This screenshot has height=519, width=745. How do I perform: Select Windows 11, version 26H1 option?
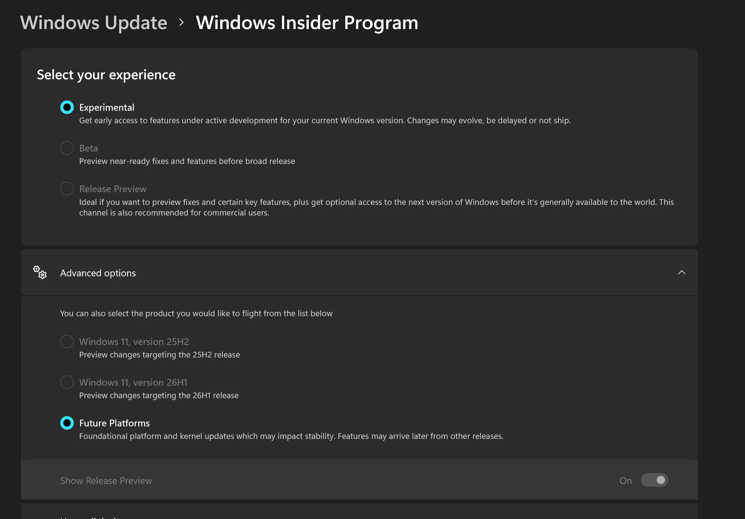tap(67, 382)
